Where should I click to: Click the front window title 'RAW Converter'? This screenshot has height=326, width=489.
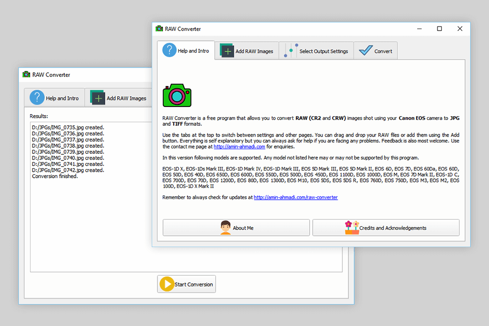coord(183,29)
